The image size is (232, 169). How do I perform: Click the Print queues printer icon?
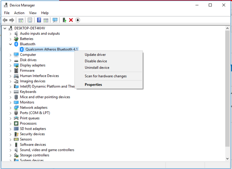click(16, 118)
